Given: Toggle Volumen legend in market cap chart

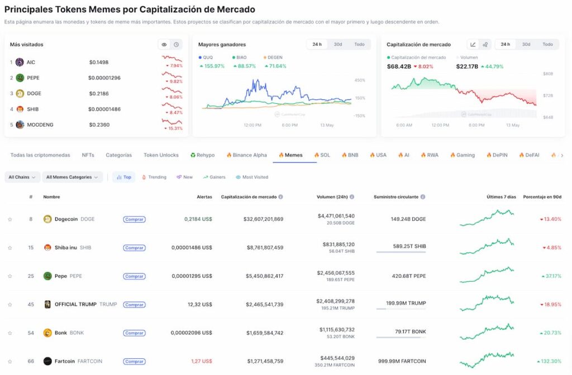Looking at the screenshot, I should coord(467,57).
